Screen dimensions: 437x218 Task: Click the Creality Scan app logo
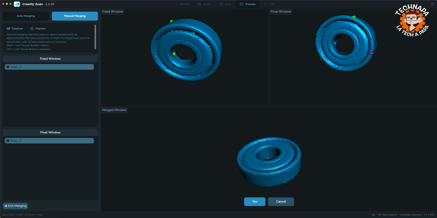[x=17, y=4]
